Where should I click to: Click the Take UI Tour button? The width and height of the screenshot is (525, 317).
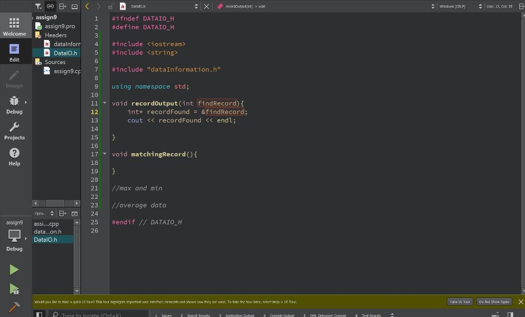point(459,302)
